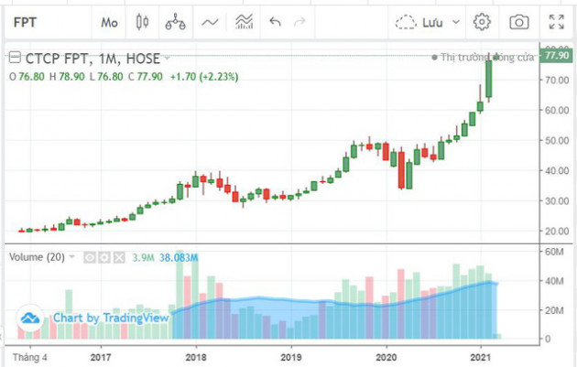Click the 77.90 current price label
The height and width of the screenshot is (367, 577).
coord(557,56)
